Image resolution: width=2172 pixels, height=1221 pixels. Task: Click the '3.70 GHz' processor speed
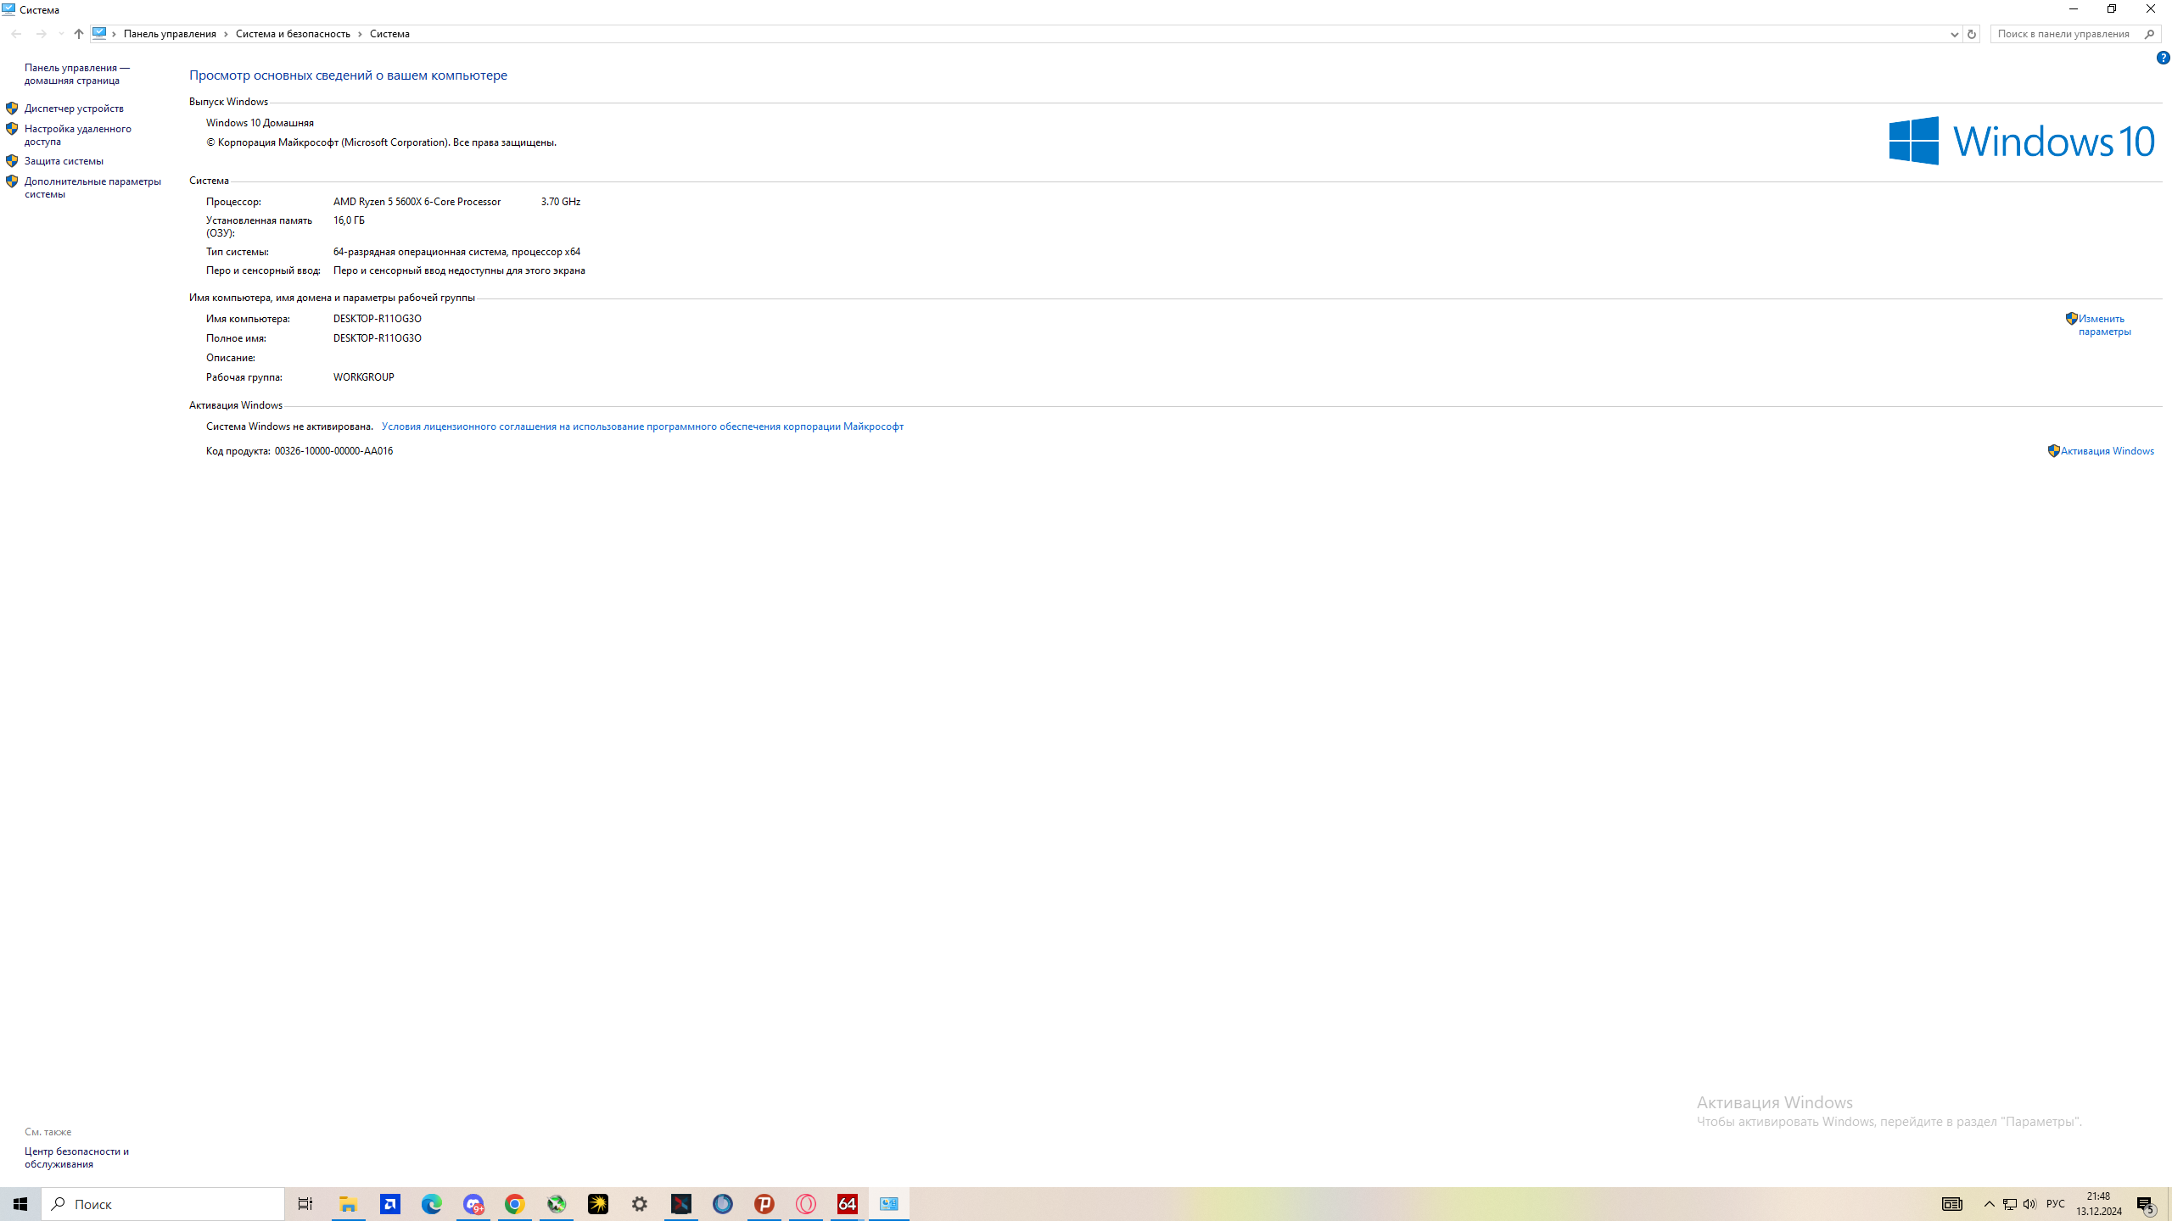pyautogui.click(x=561, y=202)
